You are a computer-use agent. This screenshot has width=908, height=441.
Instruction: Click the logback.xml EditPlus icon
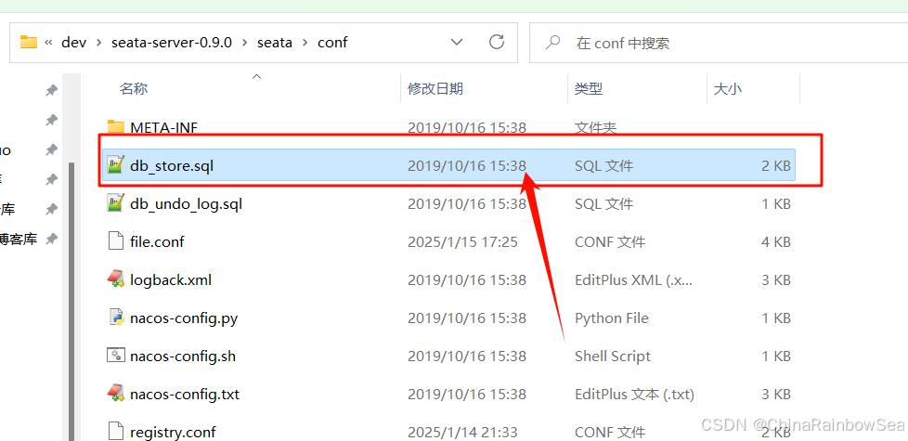[116, 279]
